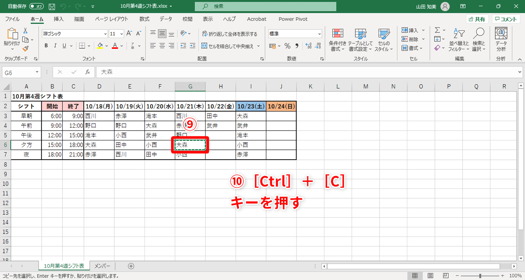Select the Italic formatting icon

[x=55, y=46]
